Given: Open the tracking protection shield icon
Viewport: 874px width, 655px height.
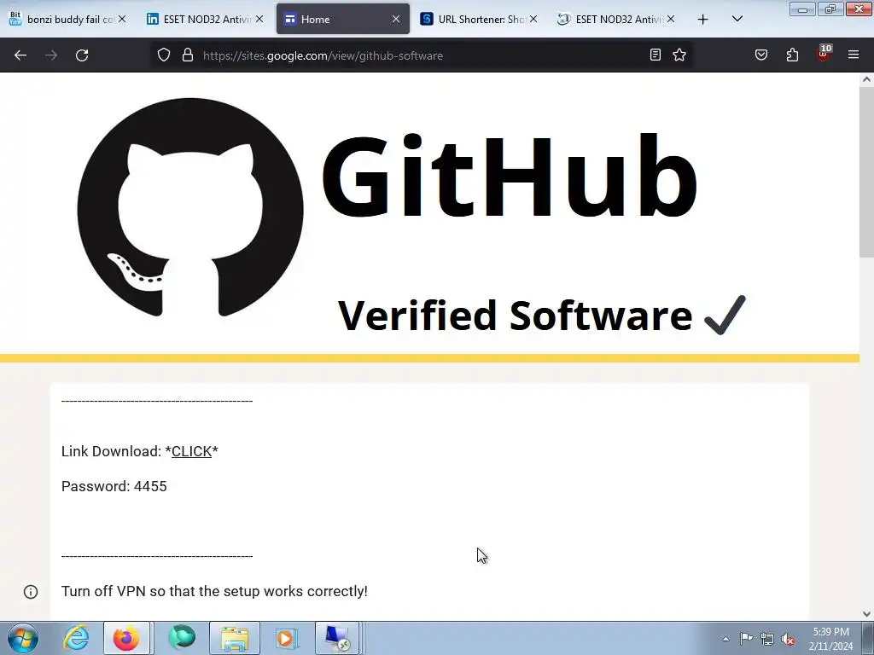Looking at the screenshot, I should 163,55.
